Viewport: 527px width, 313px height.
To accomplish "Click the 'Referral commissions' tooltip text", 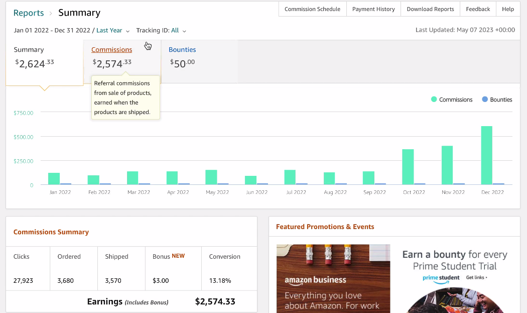I will tap(122, 97).
